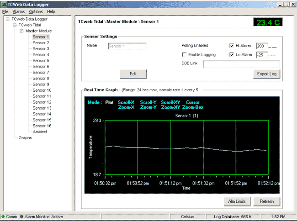Open the Options menu
The height and width of the screenshot is (221, 297).
pos(36,12)
